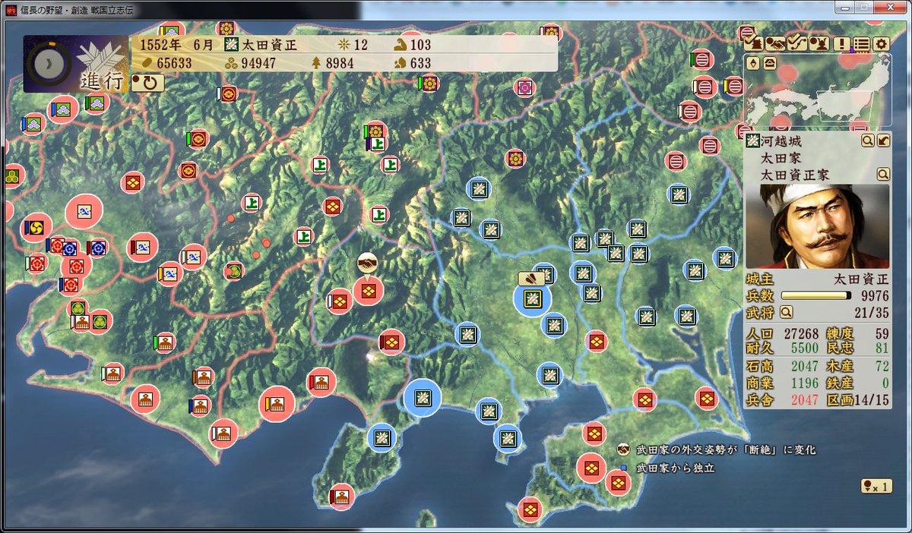Open the list menu icon in toolbar
Screen dimensions: 912x533
(x=861, y=44)
